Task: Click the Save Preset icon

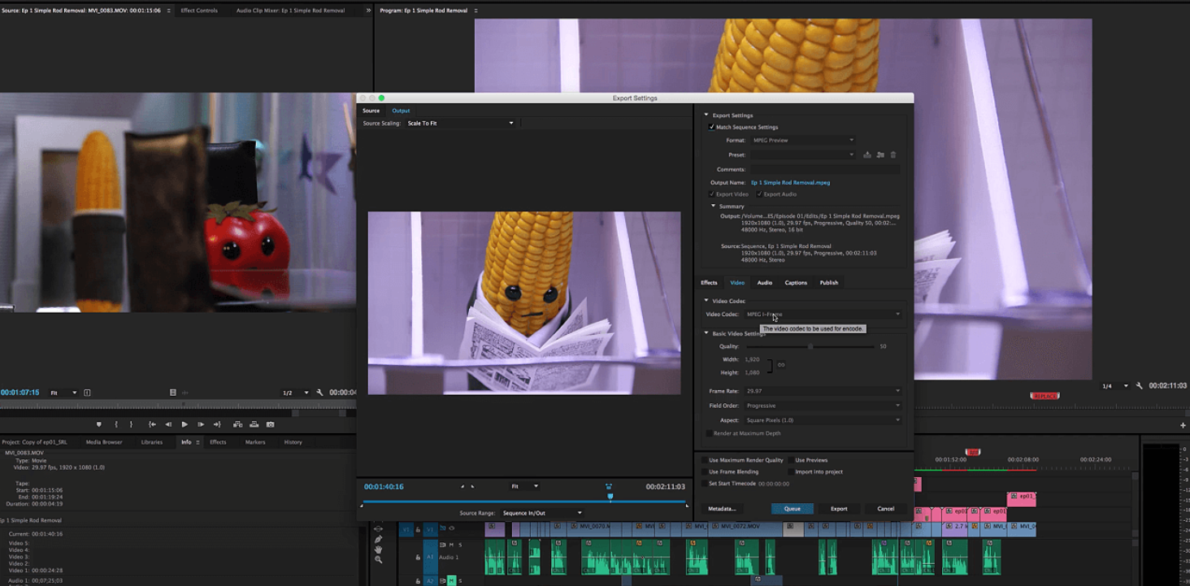Action: 867,154
